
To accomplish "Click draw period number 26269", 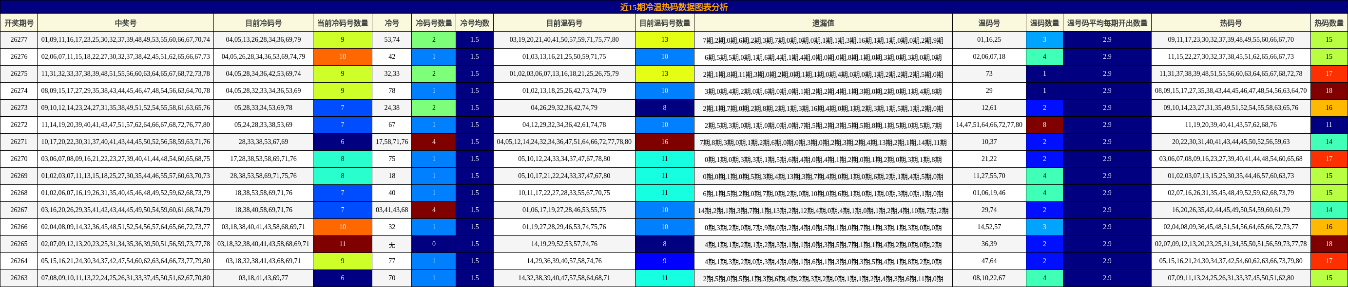I will pos(19,176).
